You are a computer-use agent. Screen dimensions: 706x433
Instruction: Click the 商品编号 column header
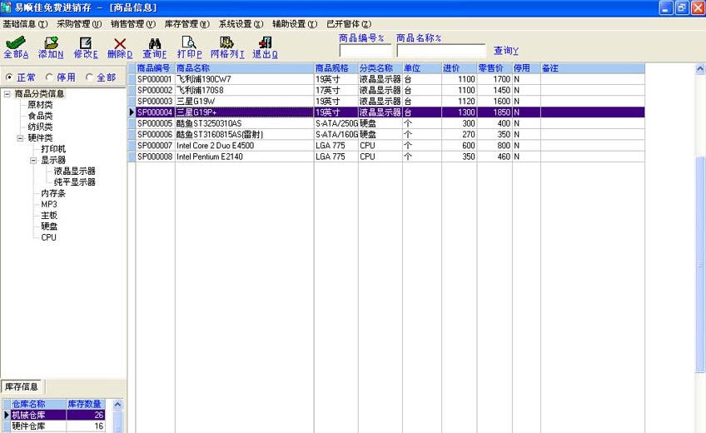[156, 68]
